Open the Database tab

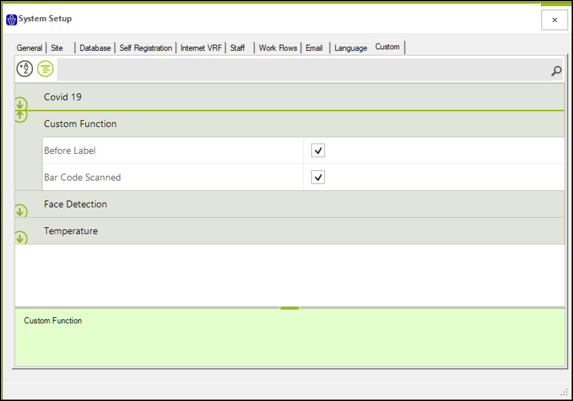click(x=95, y=48)
